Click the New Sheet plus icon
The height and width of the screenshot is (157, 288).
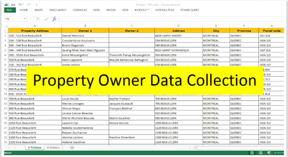pyautogui.click(x=72, y=148)
